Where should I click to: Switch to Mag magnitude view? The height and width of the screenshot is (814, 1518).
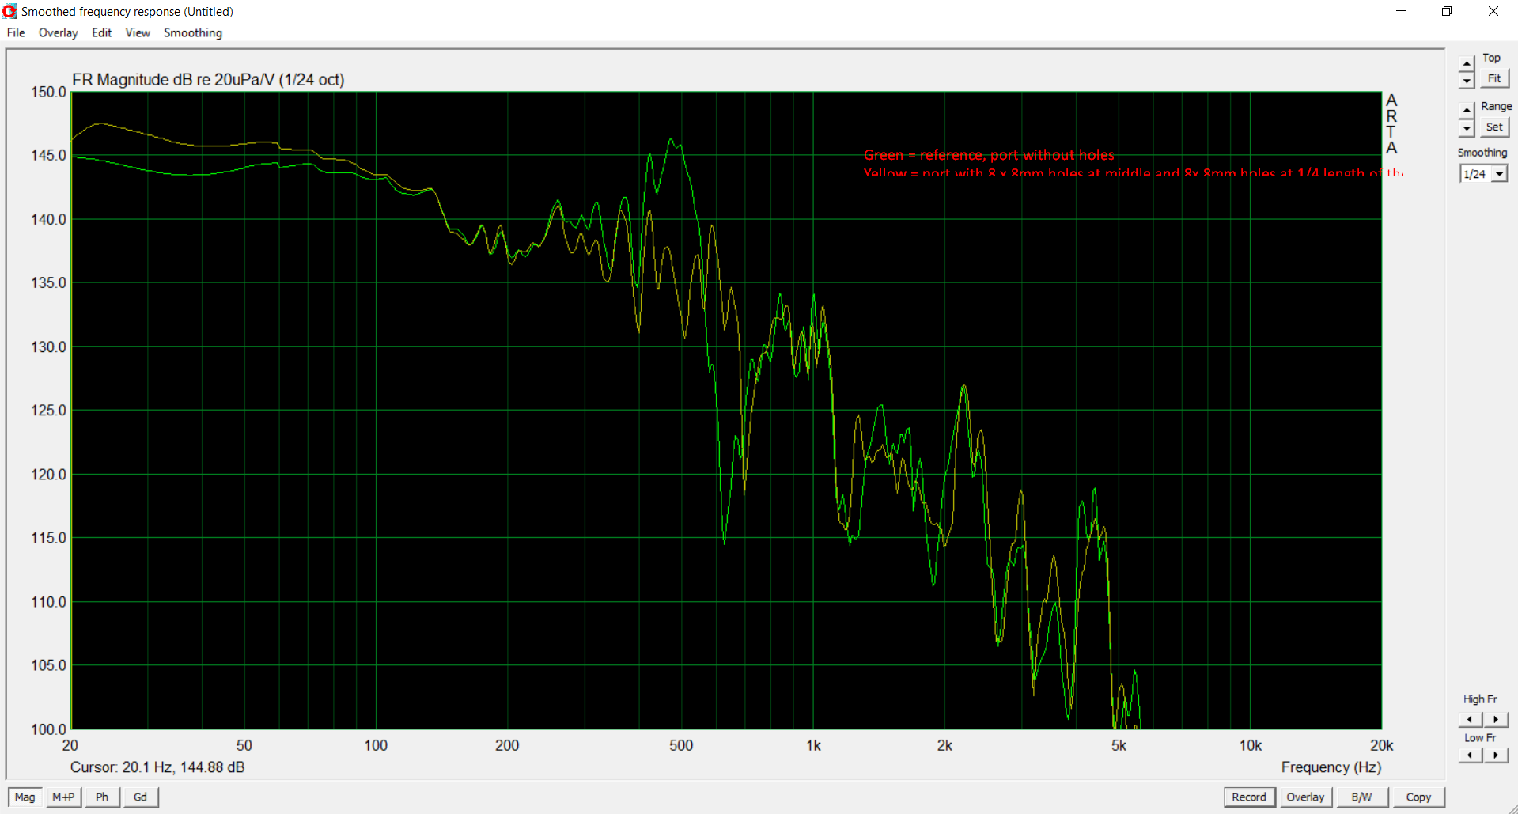(25, 797)
